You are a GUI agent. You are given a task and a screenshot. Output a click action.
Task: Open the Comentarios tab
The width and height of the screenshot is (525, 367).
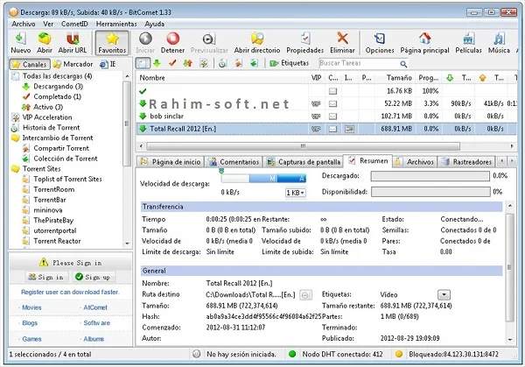[x=234, y=162]
